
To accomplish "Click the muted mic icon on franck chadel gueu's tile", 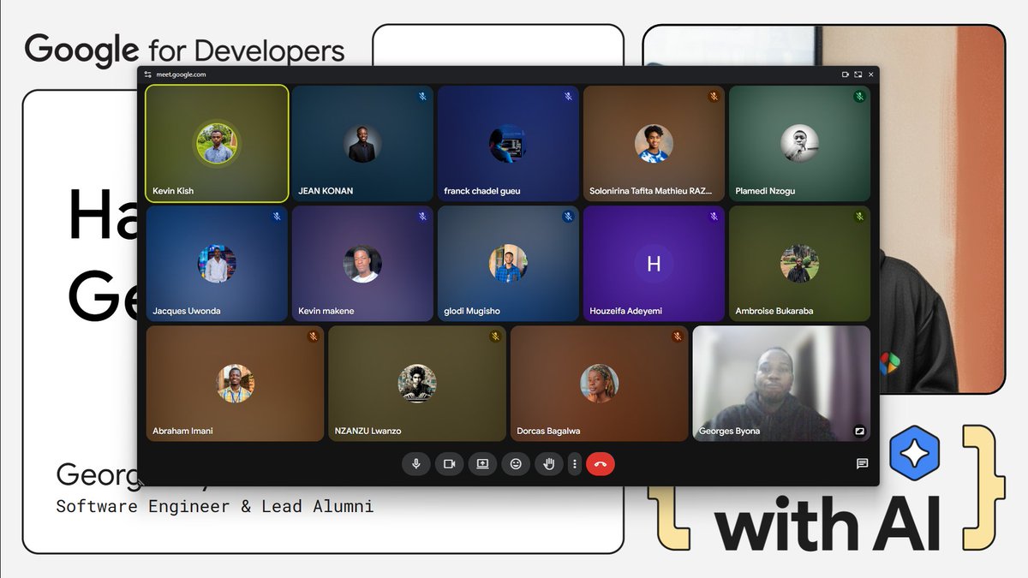I will click(x=568, y=97).
